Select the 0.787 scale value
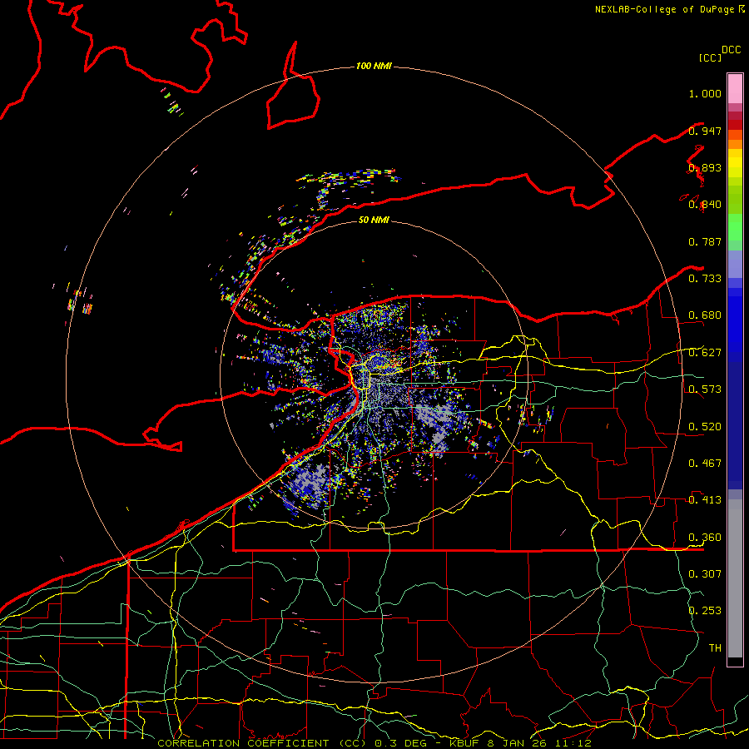Viewport: 749px width, 749px height. (705, 241)
